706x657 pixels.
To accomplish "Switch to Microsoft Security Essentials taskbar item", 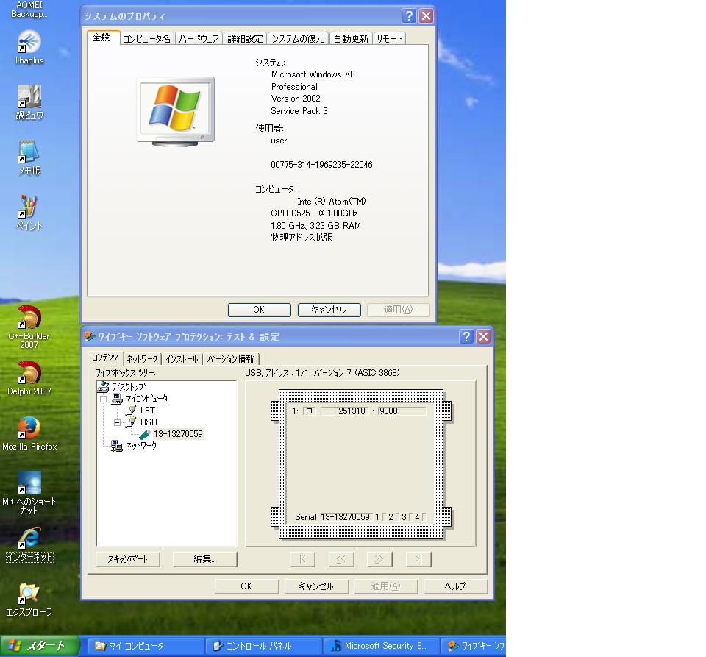I will (381, 646).
